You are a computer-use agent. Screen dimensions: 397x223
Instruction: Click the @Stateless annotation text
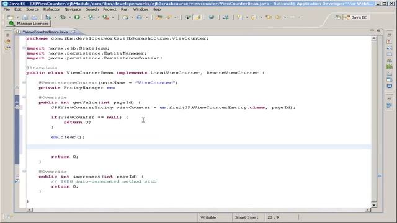click(42, 68)
